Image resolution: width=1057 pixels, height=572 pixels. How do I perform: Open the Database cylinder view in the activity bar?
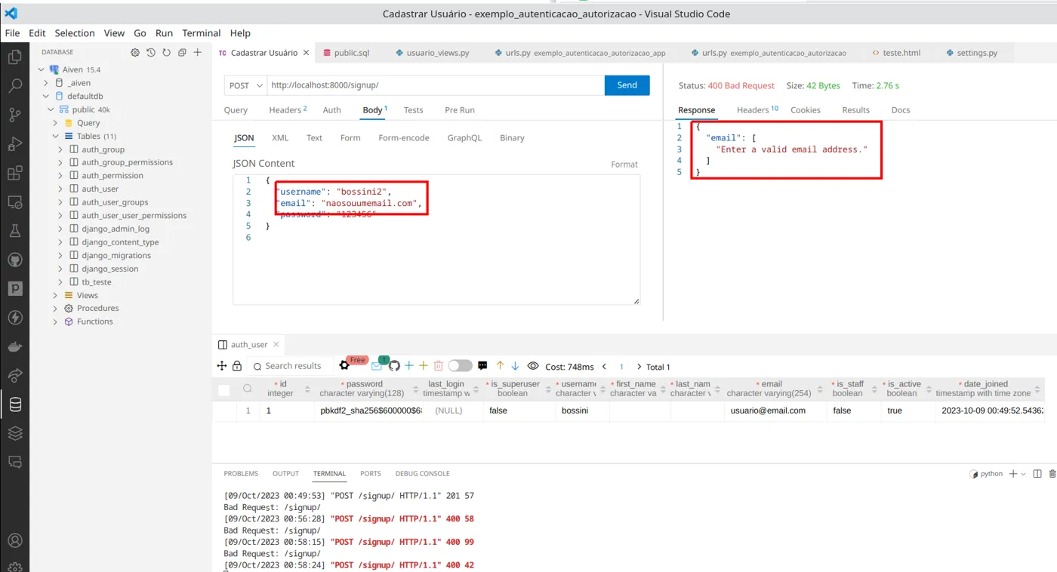[x=14, y=404]
